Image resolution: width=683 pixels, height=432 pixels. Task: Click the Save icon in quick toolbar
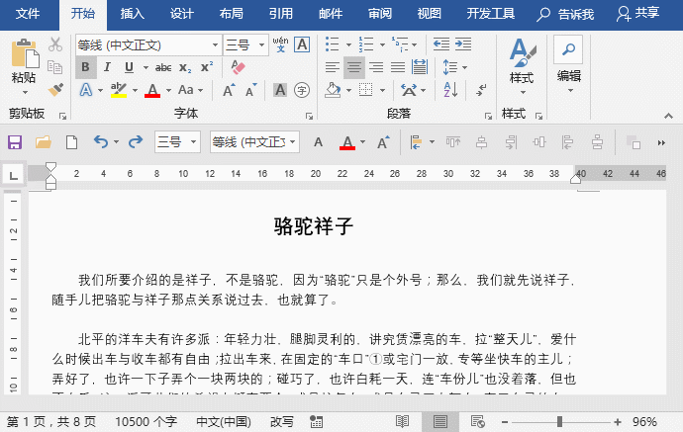click(x=15, y=142)
